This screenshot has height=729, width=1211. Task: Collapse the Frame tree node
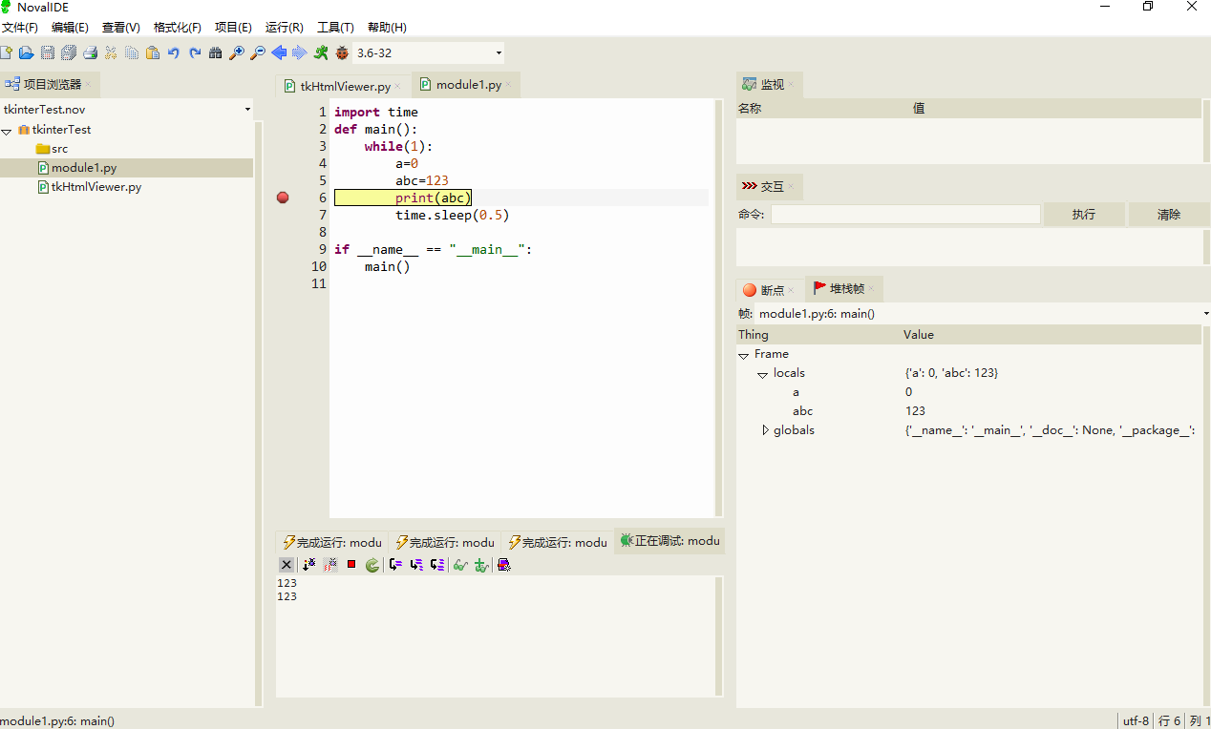click(x=743, y=355)
